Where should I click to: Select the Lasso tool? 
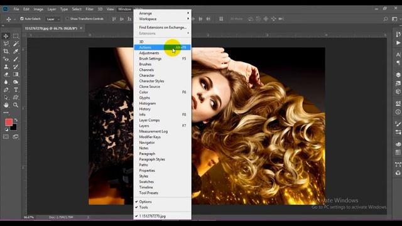pos(6,44)
